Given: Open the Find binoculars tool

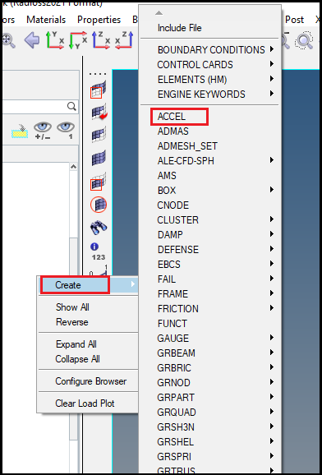Looking at the screenshot, I should click(99, 228).
